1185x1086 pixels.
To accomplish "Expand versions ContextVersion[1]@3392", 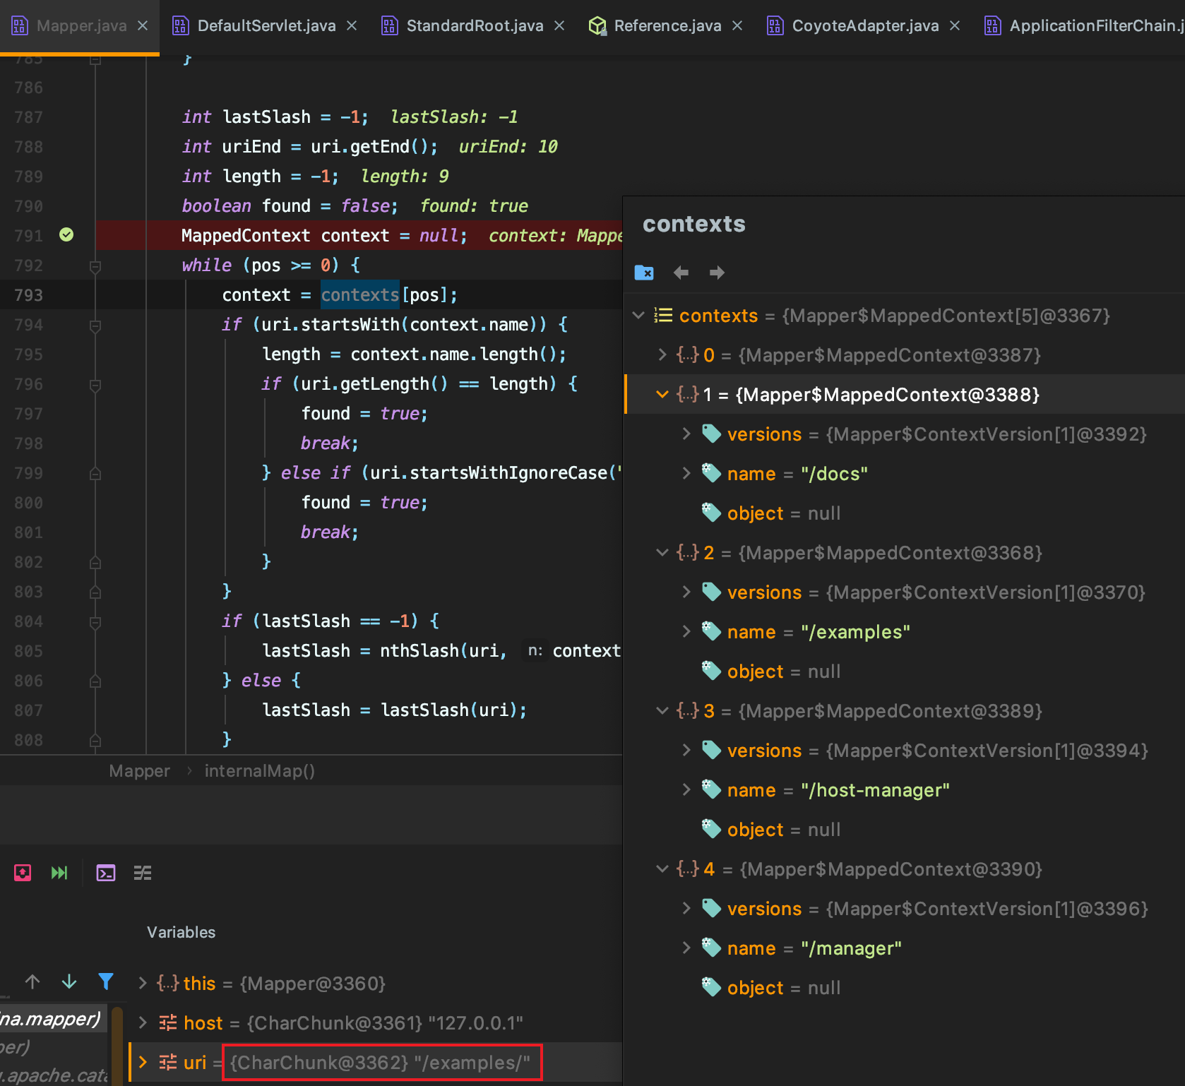I will click(686, 434).
